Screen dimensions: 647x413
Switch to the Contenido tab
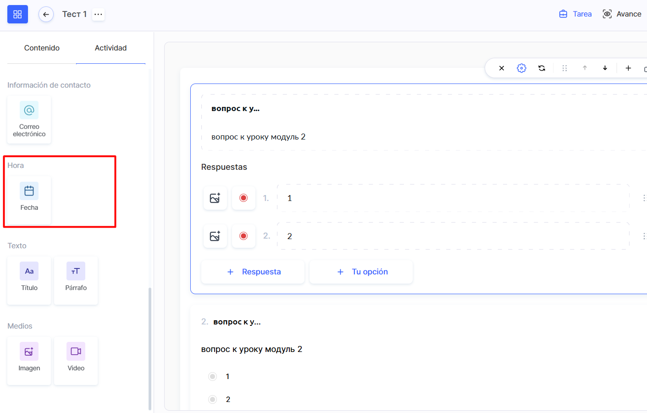[x=42, y=48]
